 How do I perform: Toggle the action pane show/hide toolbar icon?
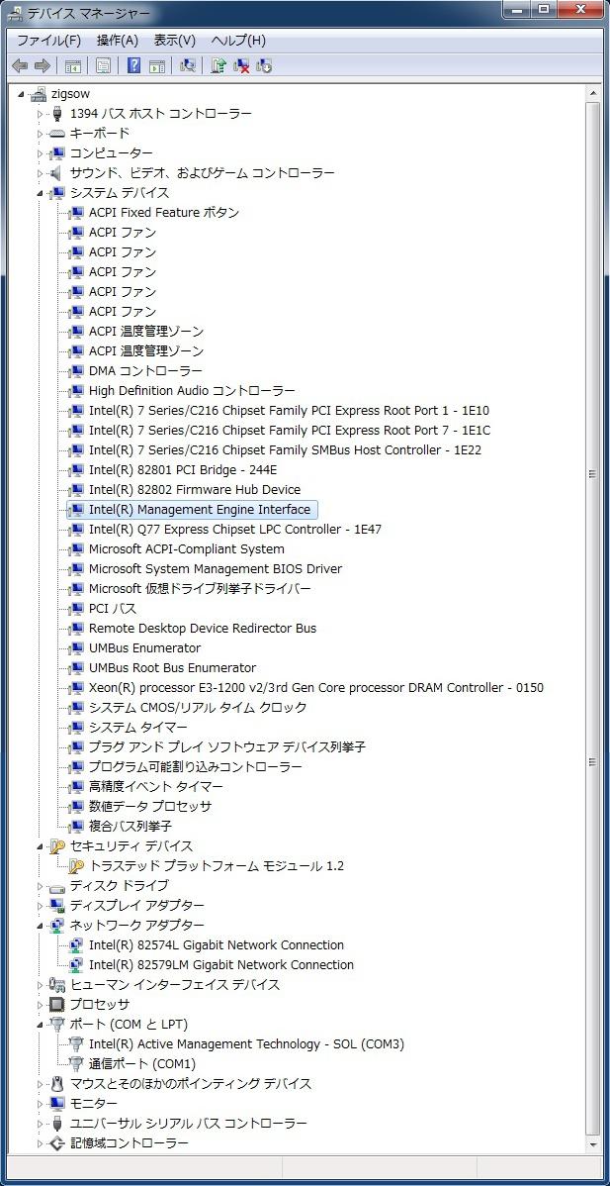(x=157, y=65)
